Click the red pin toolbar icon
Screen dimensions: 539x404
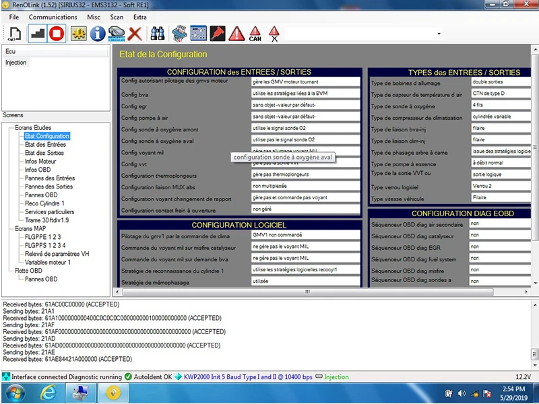click(218, 33)
